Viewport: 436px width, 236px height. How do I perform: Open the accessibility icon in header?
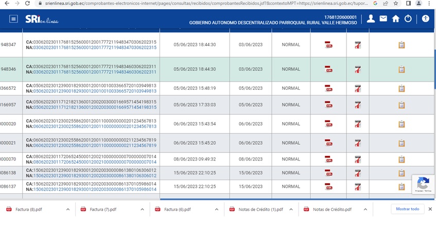click(425, 19)
